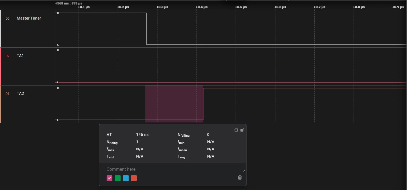
Task: Click the D2 channel identifier
Action: coord(8,56)
